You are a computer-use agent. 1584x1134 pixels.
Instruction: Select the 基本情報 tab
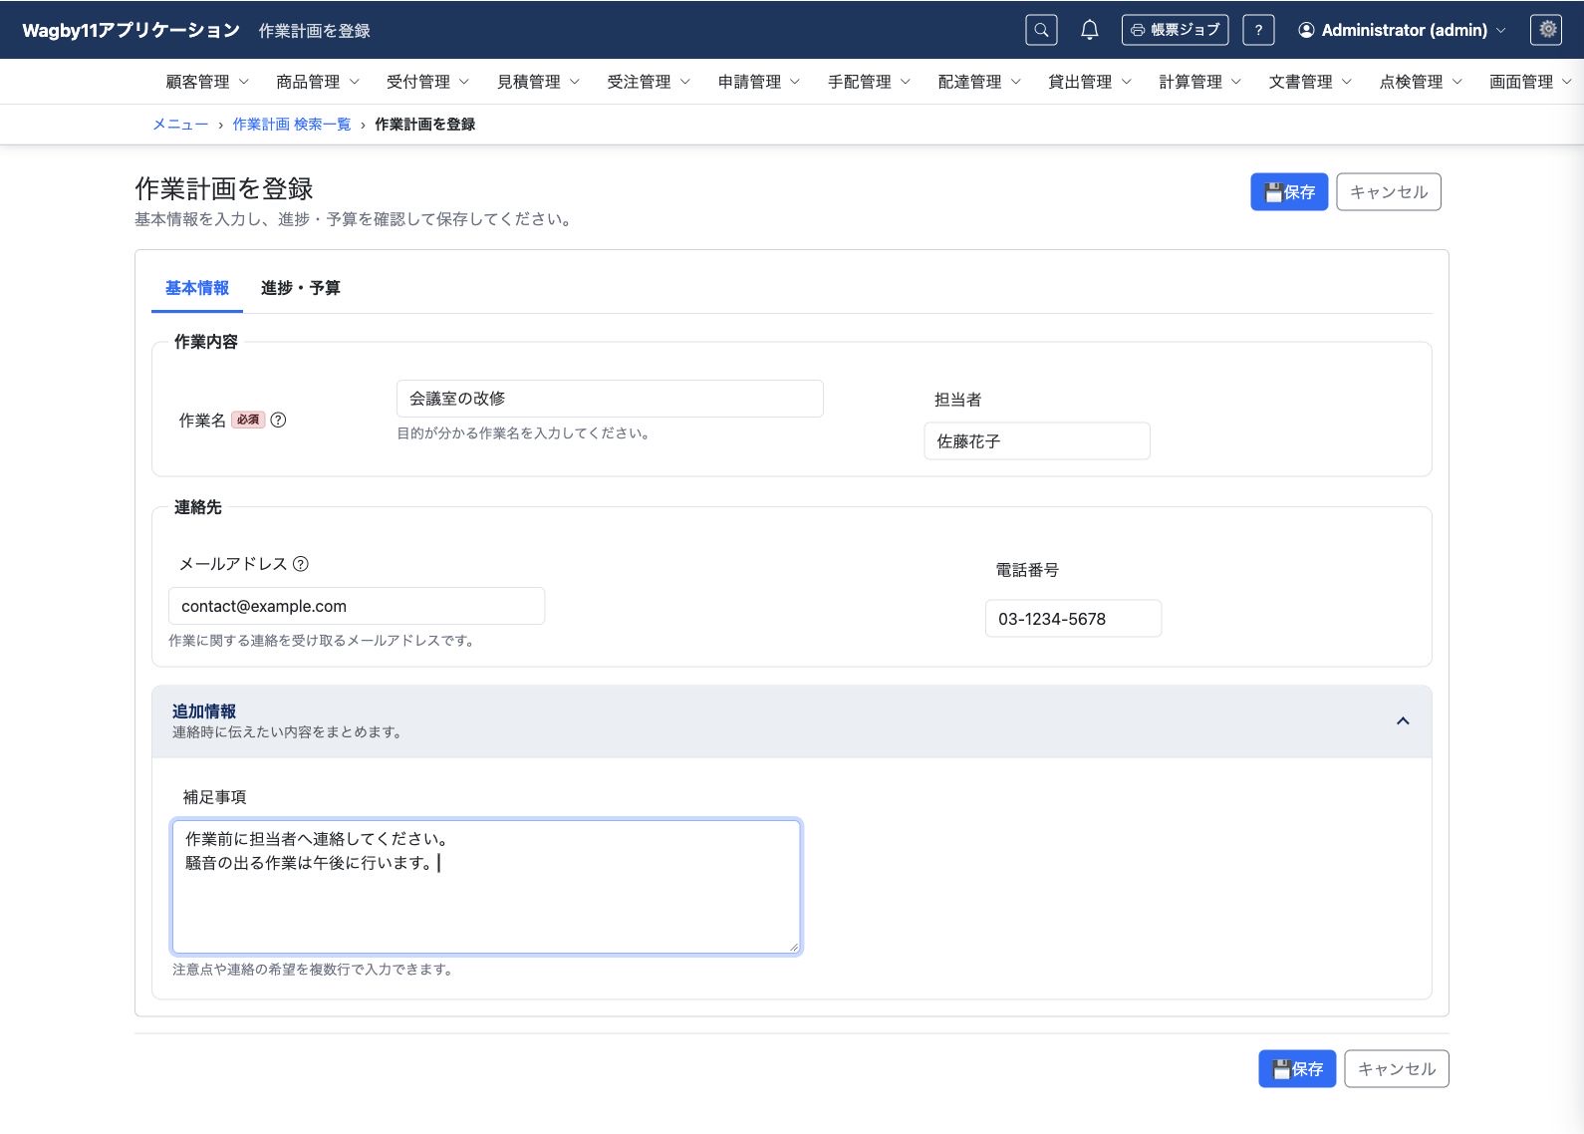tap(197, 288)
